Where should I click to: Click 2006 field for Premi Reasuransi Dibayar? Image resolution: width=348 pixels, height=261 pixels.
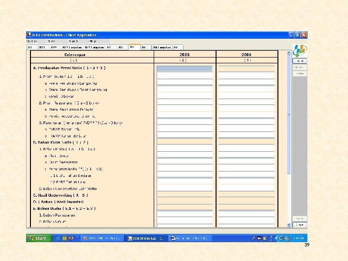click(x=246, y=109)
